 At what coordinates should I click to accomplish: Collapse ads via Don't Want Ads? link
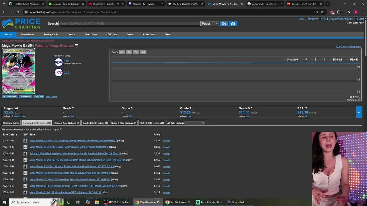pyautogui.click(x=354, y=23)
